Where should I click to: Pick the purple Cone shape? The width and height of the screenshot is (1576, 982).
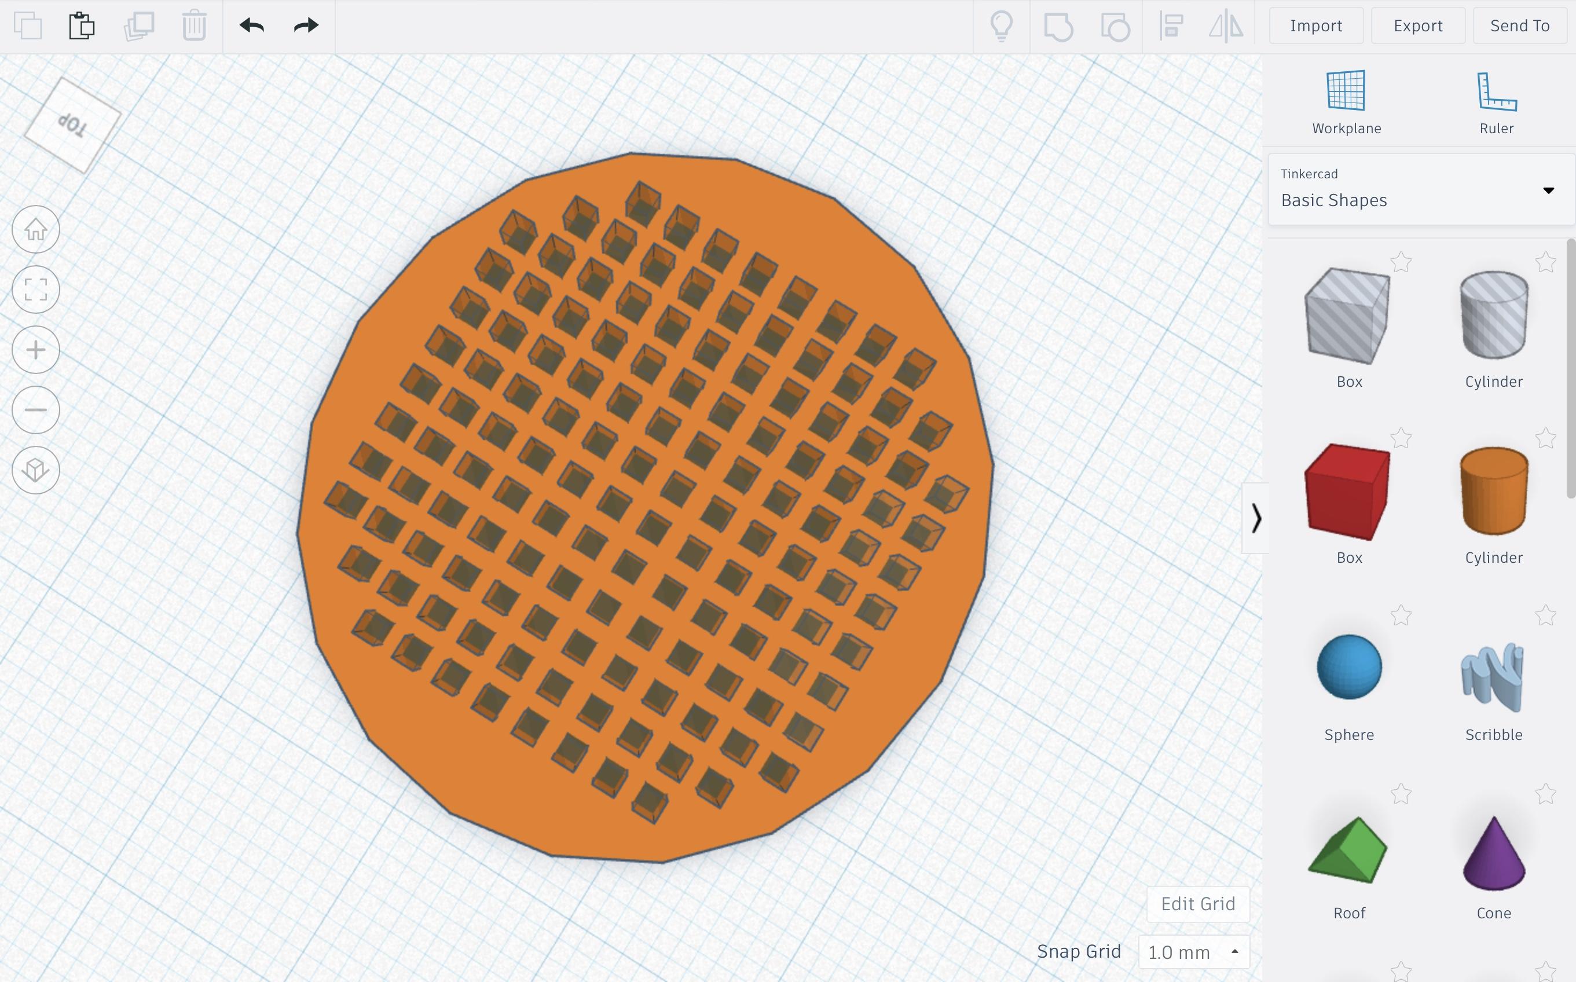1494,853
